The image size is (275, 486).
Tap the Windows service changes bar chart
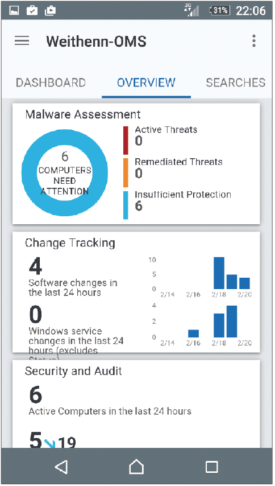pyautogui.click(x=201, y=324)
